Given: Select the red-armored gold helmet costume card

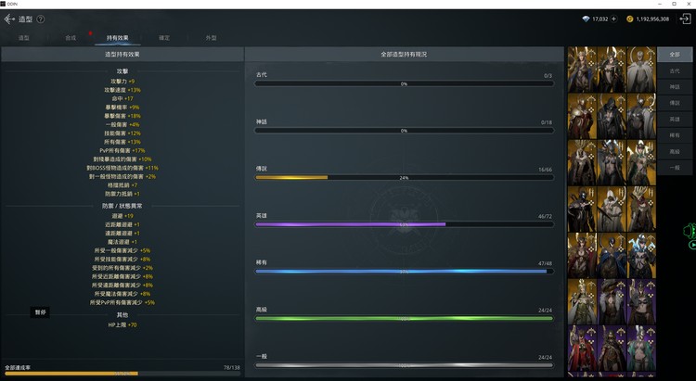Looking at the screenshot, I should coord(582,116).
